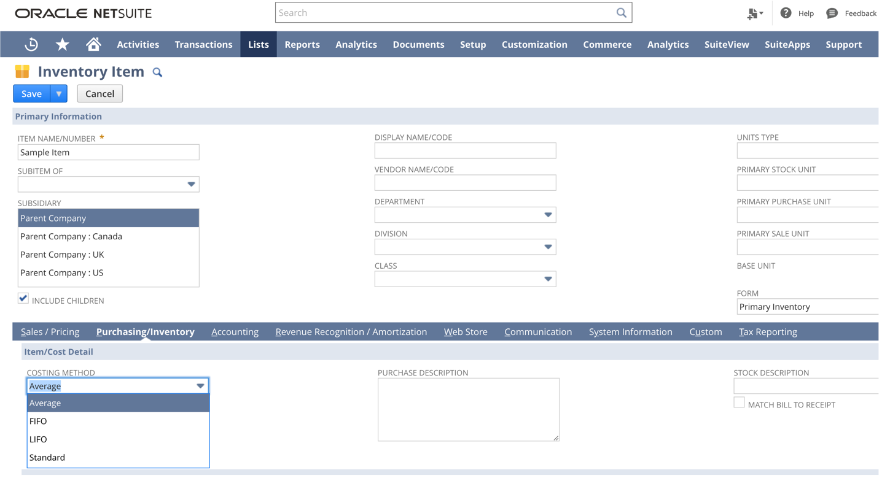Open the Transactions menu
This screenshot has height=478, width=882.
point(203,44)
